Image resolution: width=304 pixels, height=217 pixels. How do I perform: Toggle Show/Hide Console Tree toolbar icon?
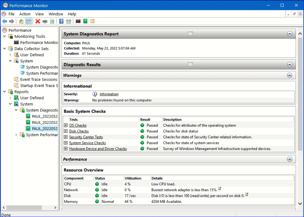[28, 21]
